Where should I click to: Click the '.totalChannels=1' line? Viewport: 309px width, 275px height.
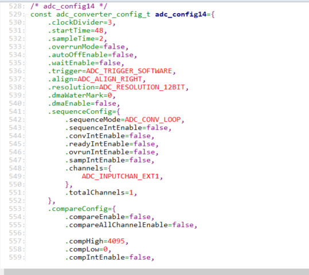(101, 193)
